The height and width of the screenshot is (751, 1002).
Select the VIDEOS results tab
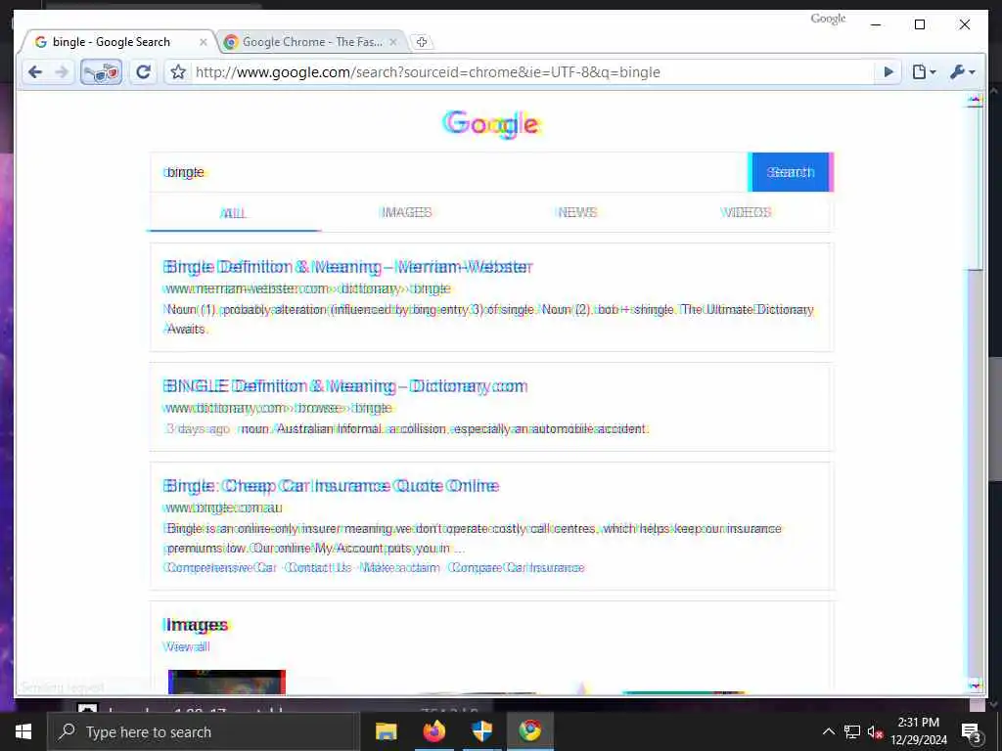click(746, 212)
